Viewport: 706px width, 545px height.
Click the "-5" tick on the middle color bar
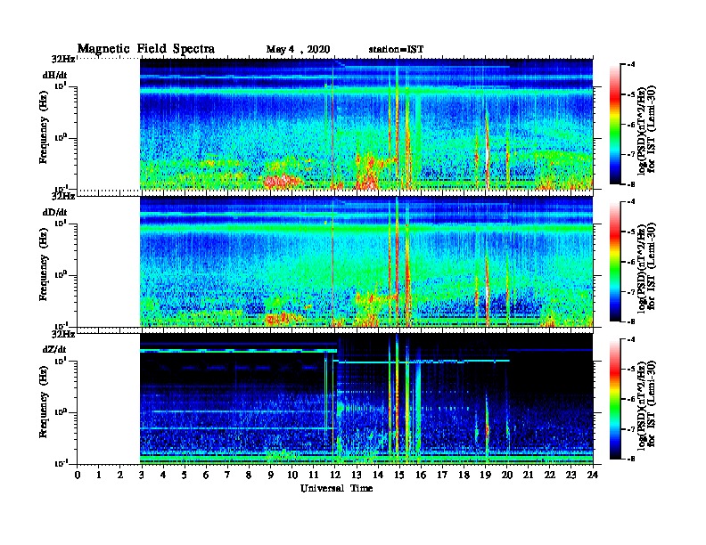click(630, 232)
